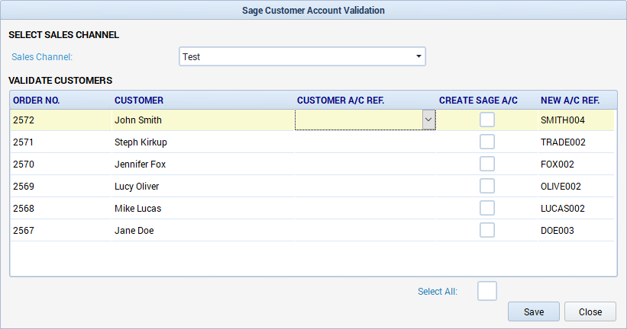Click new A/C ref TRADE002
The image size is (627, 329).
(x=563, y=142)
